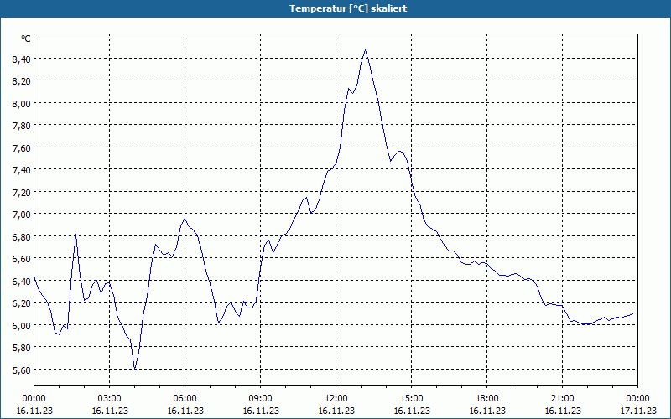671x419 pixels.
Task: Click the curve peak at 06:00
Action: [x=185, y=219]
